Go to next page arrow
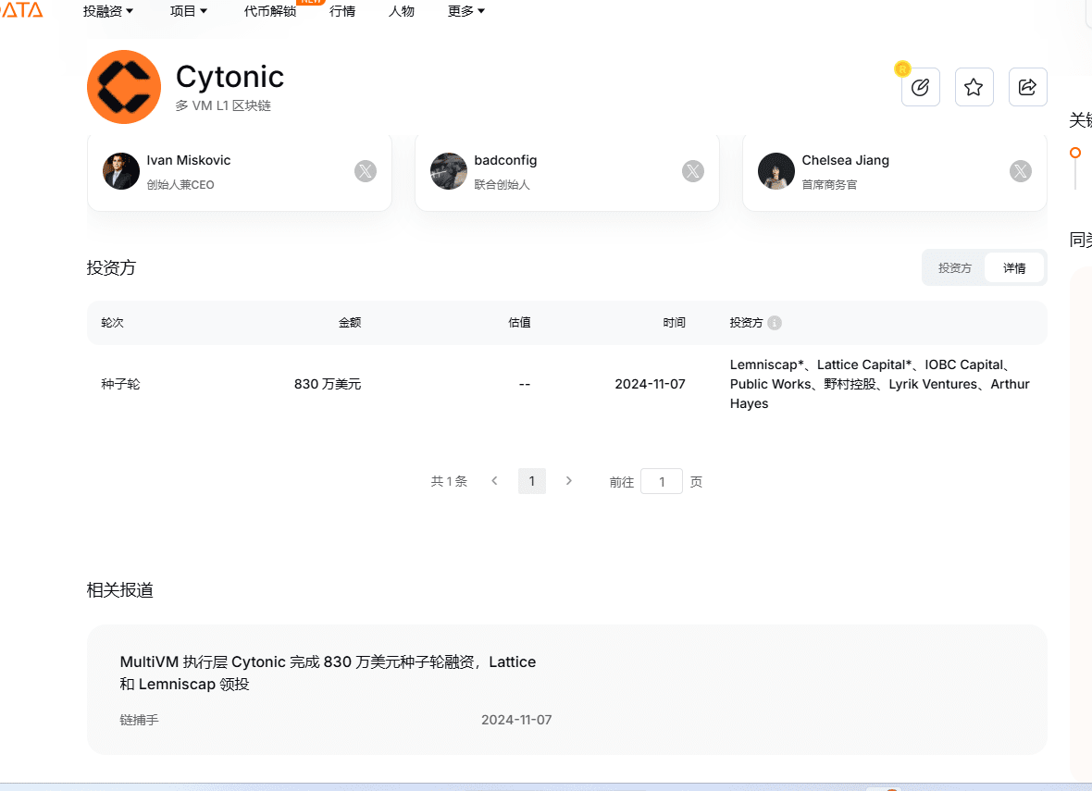The image size is (1092, 791). coord(569,481)
